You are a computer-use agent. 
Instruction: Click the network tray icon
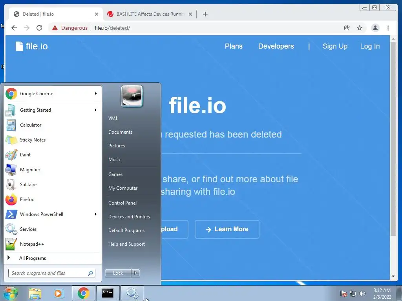353,294
